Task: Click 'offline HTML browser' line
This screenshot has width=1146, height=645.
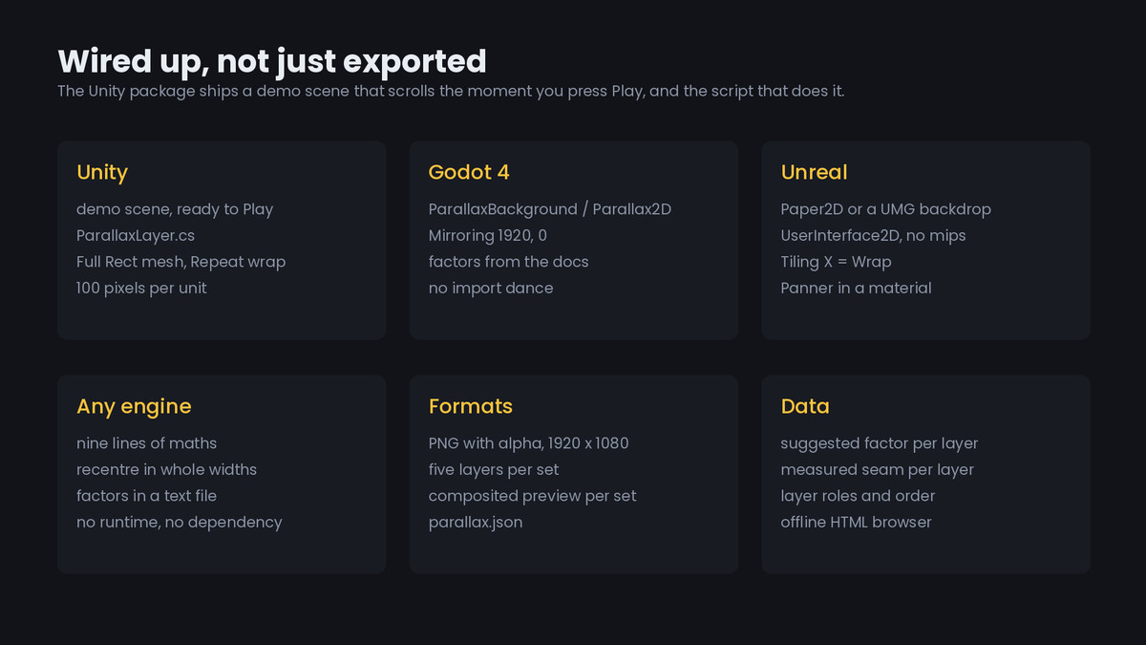Action: click(857, 522)
